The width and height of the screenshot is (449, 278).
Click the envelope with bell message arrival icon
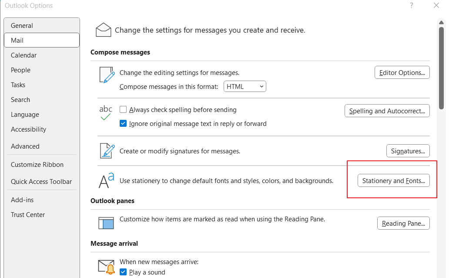coord(106,266)
